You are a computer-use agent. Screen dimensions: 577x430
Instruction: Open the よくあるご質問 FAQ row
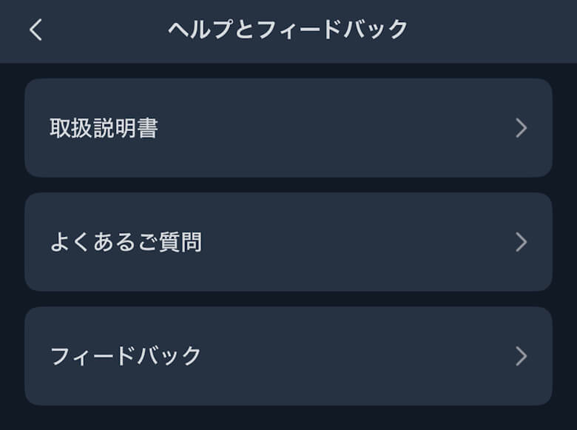[288, 242]
